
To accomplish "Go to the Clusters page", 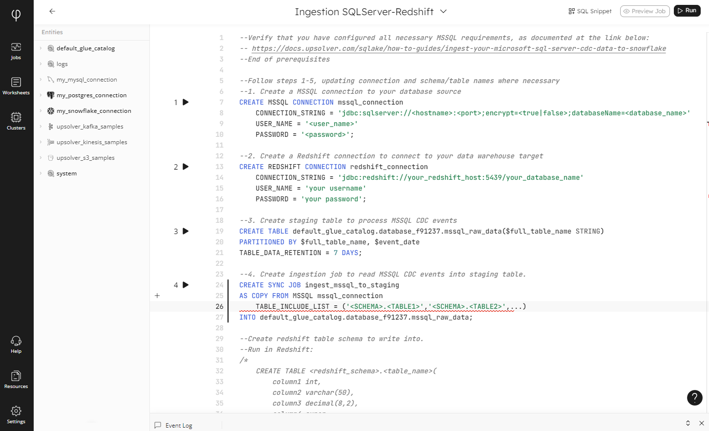I will coord(16,121).
